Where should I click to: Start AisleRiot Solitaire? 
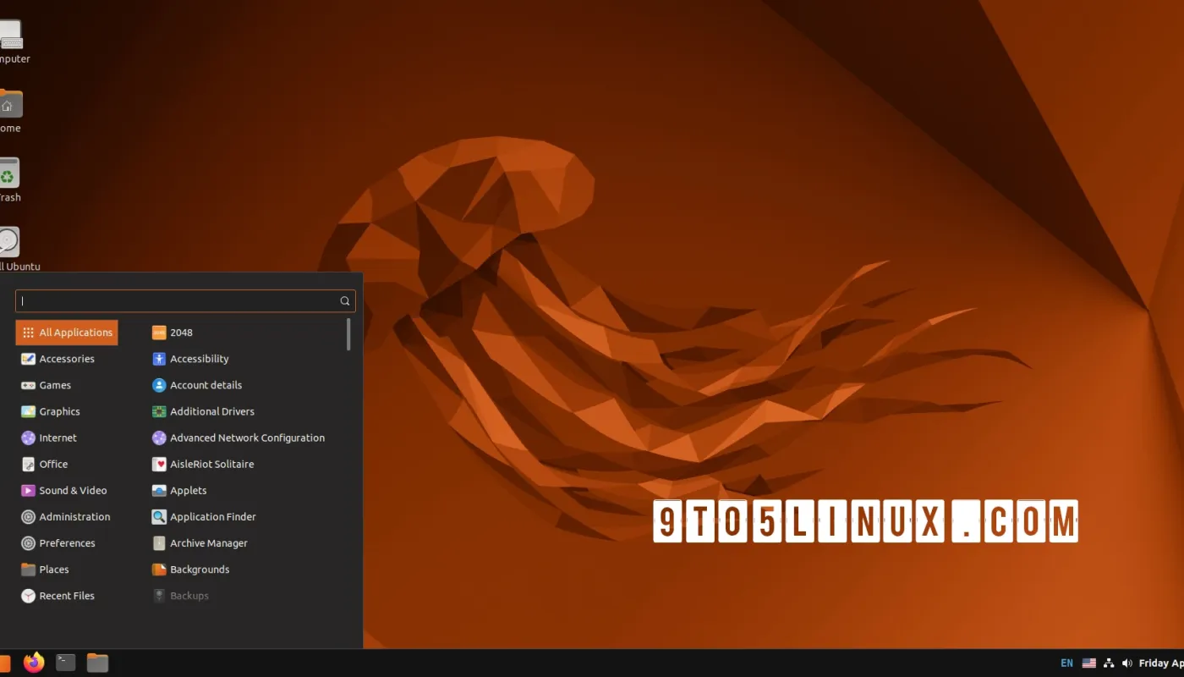(203, 464)
